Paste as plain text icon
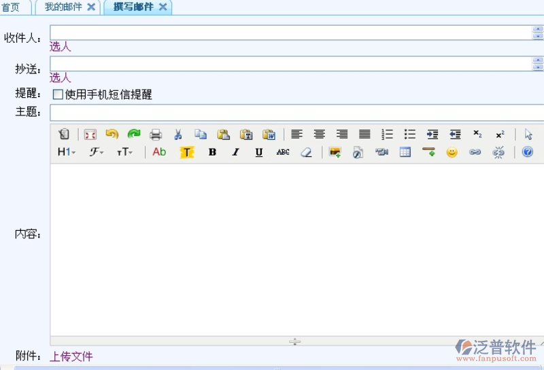 [246, 134]
